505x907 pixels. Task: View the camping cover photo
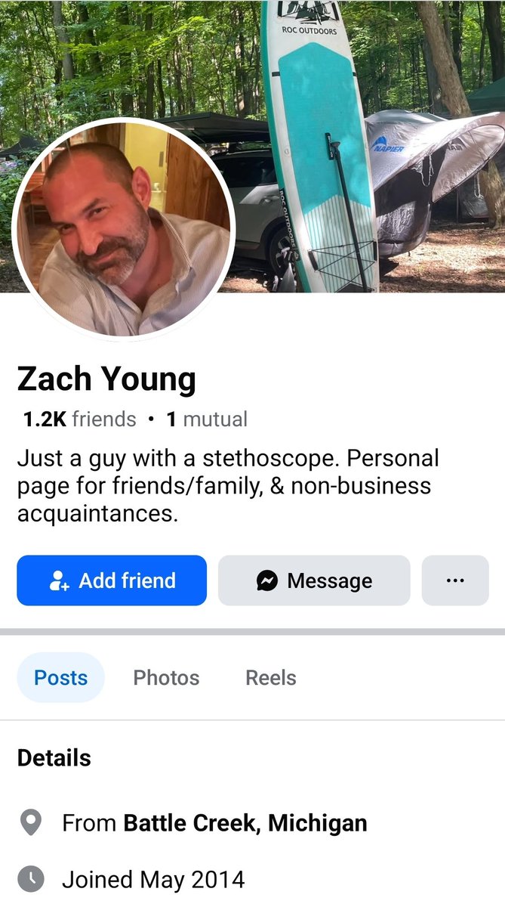[x=252, y=146]
